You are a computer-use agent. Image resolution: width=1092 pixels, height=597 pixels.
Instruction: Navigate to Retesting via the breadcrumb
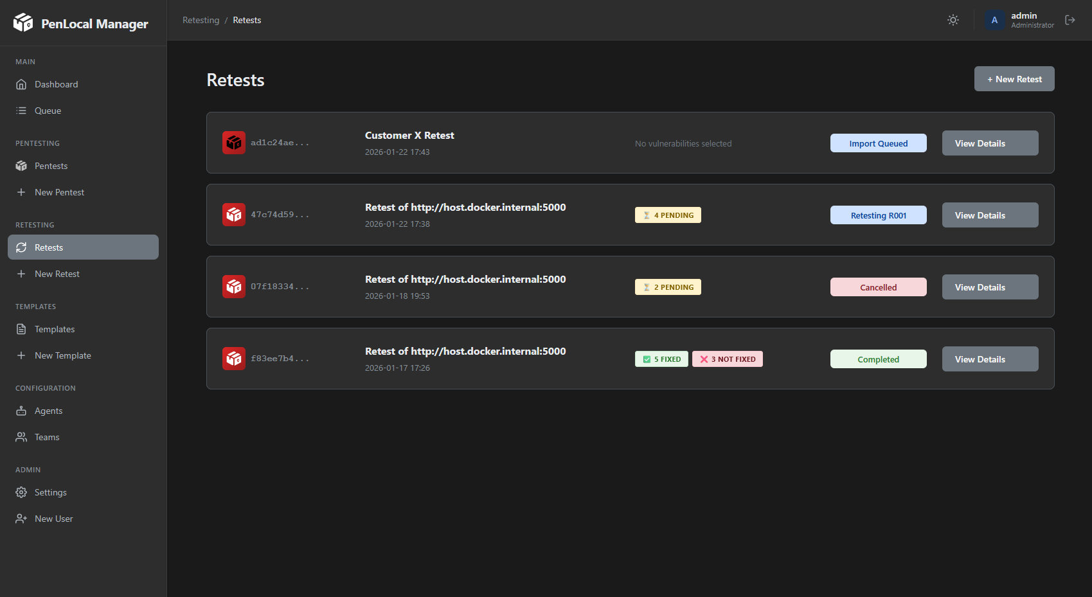[201, 20]
